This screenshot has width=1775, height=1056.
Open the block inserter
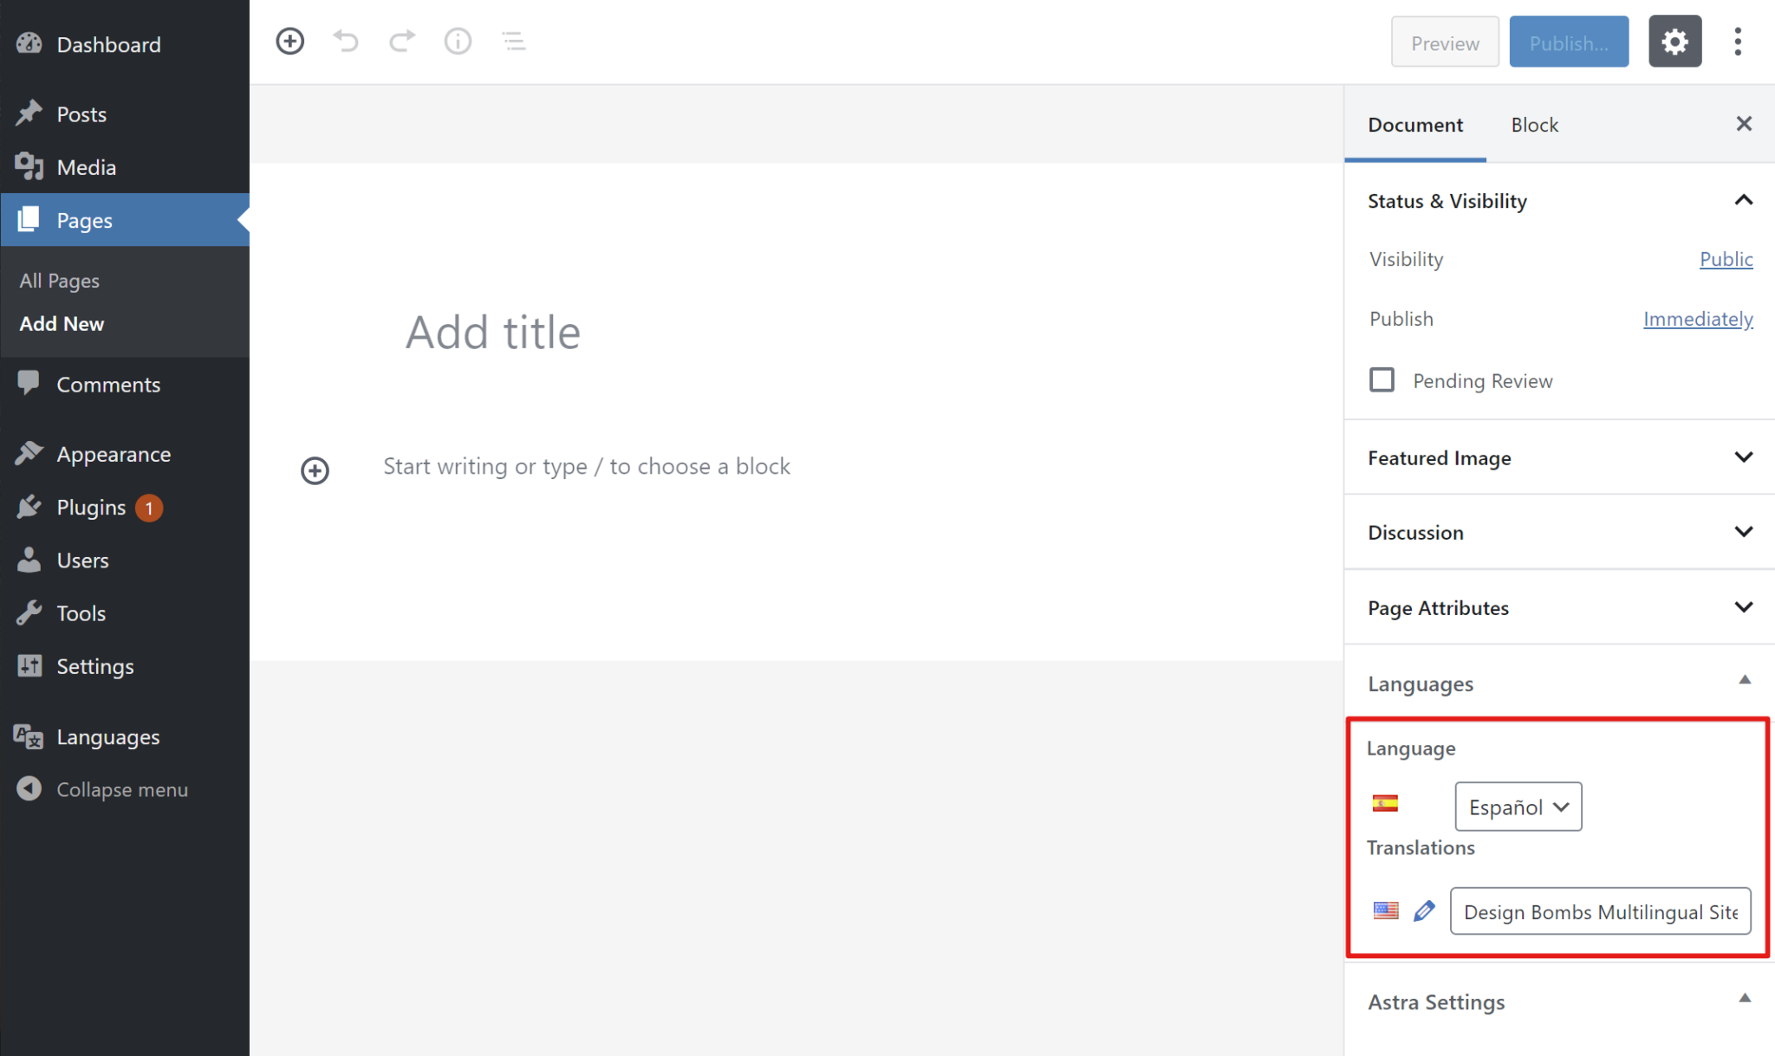tap(290, 41)
